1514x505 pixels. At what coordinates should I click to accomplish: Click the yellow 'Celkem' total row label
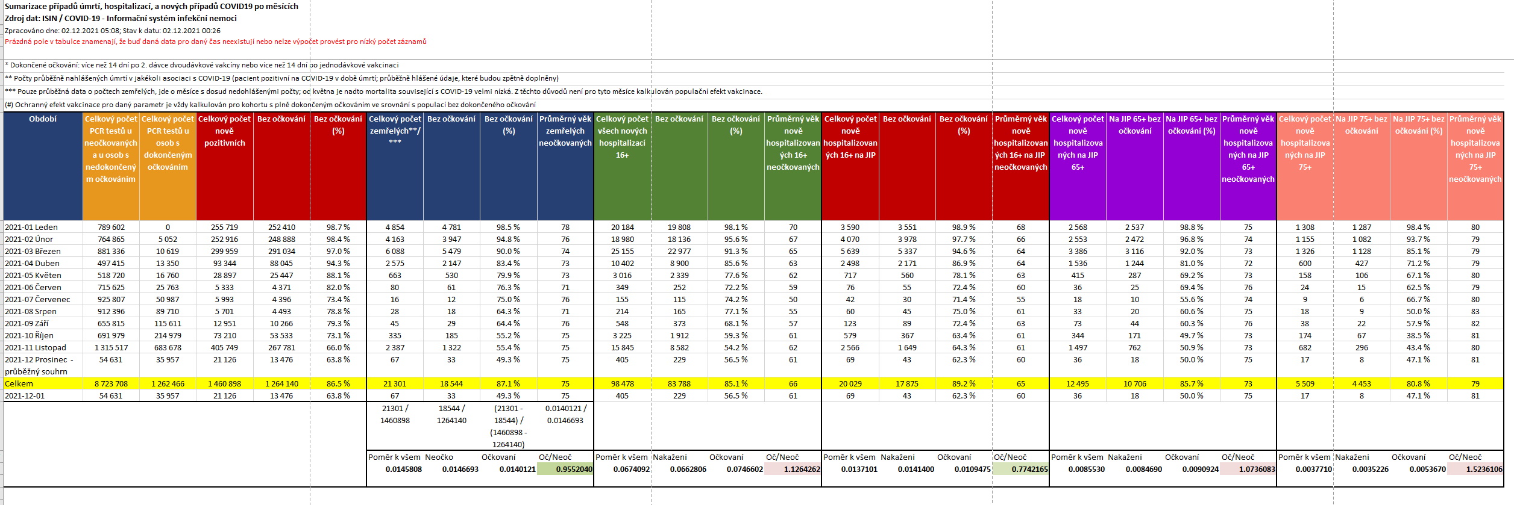(x=19, y=384)
